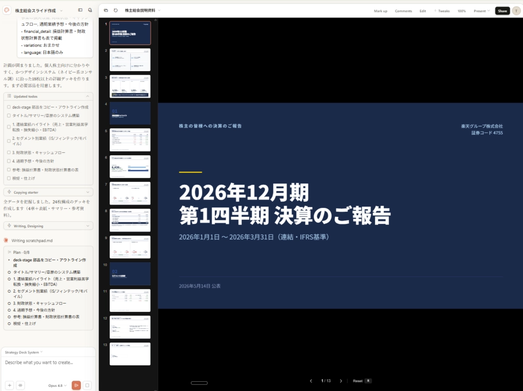Open the Present dropdown menu
Viewport: 523px width, 391px height.
pos(482,11)
